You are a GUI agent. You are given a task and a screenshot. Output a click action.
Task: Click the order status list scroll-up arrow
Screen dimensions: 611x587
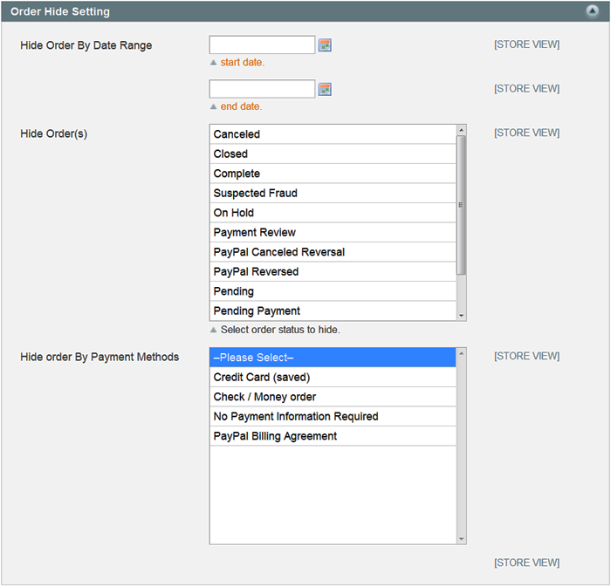click(461, 130)
